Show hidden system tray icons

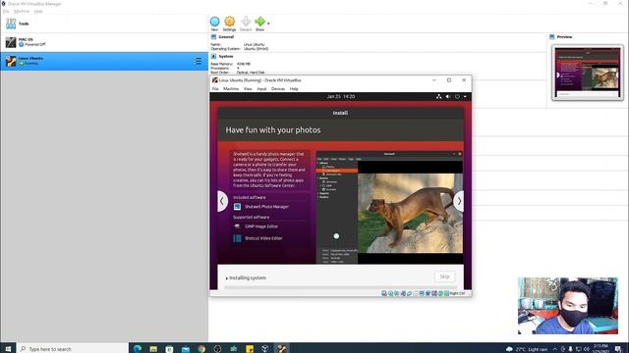[x=554, y=349]
